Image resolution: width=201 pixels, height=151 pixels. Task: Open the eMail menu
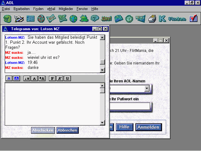51,9
